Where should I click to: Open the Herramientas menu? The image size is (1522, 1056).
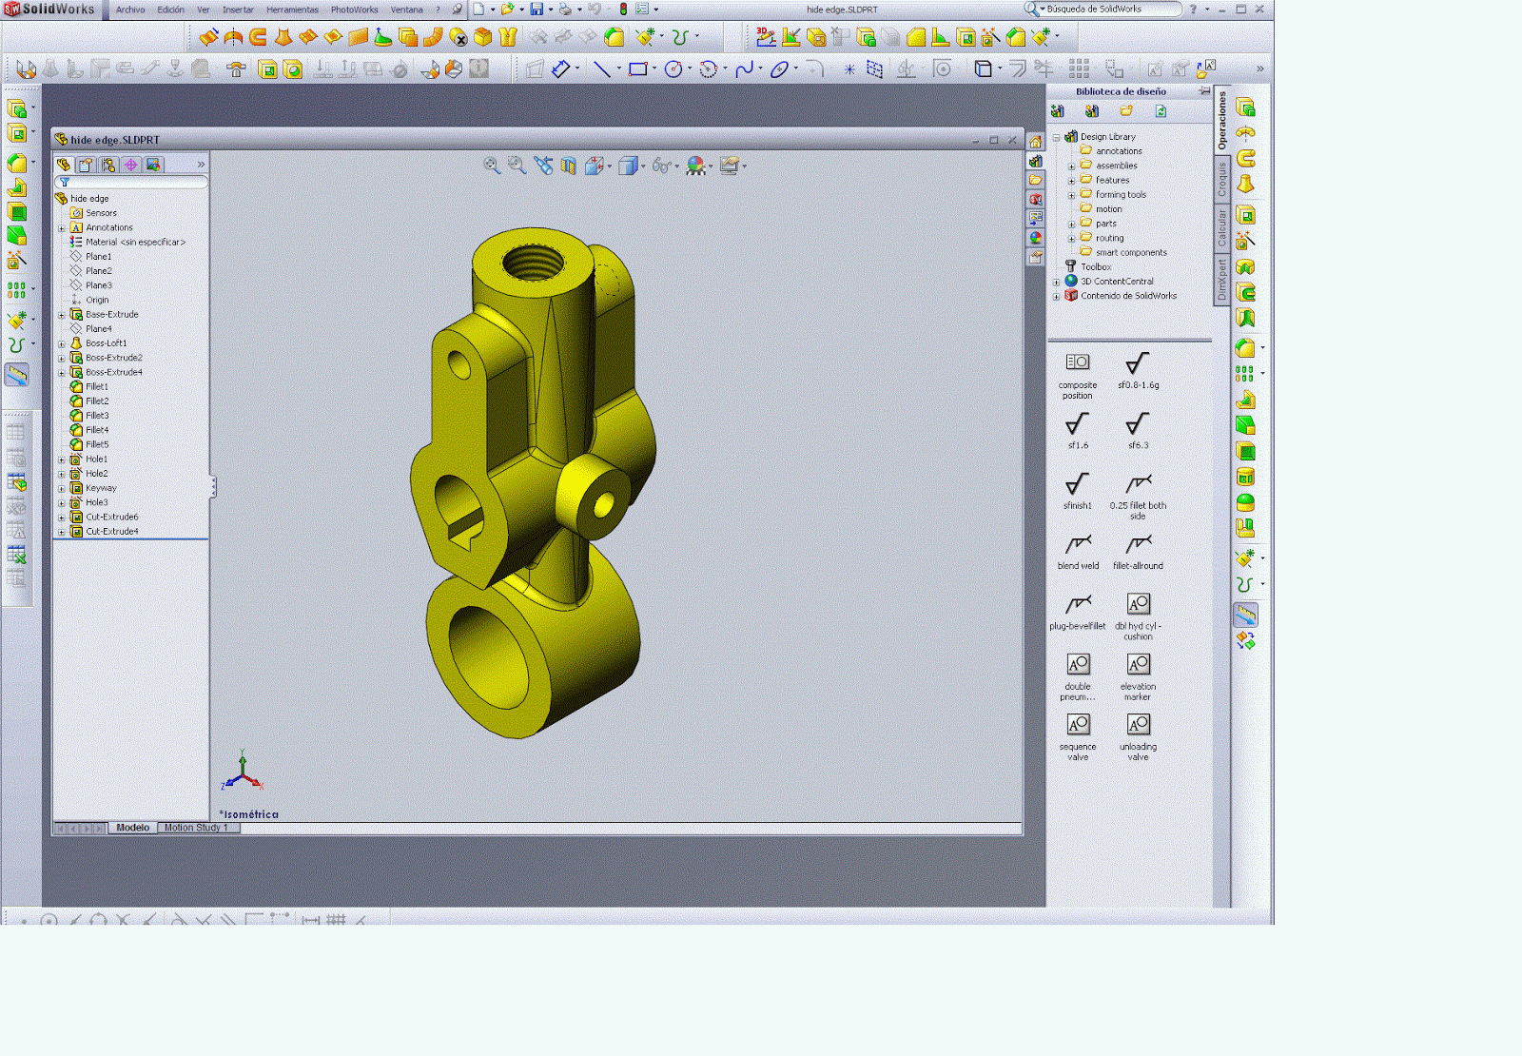point(294,10)
